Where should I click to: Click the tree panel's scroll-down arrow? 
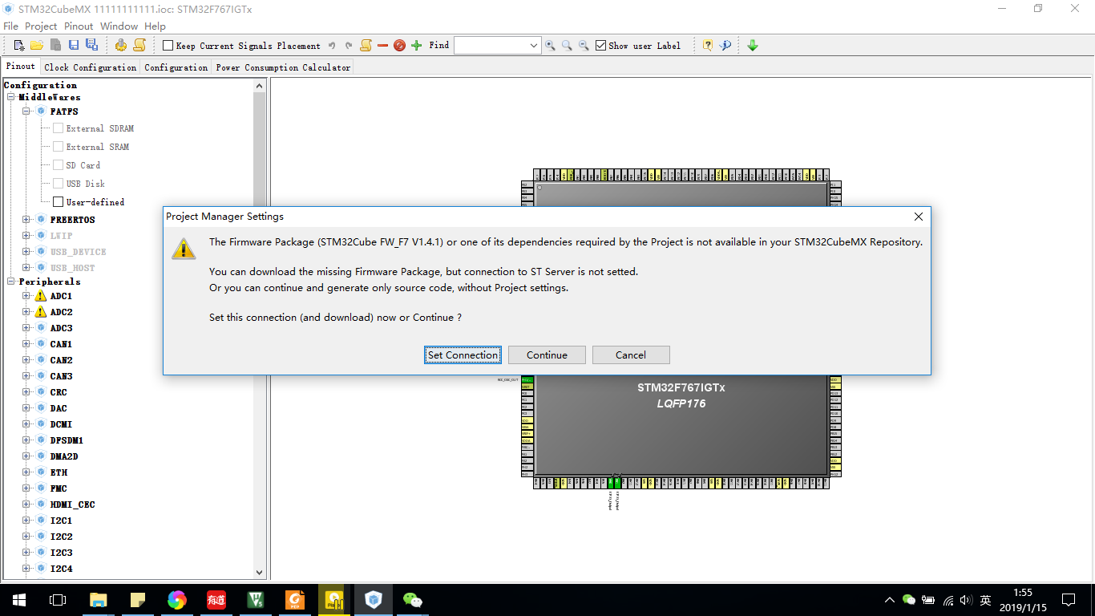point(260,573)
